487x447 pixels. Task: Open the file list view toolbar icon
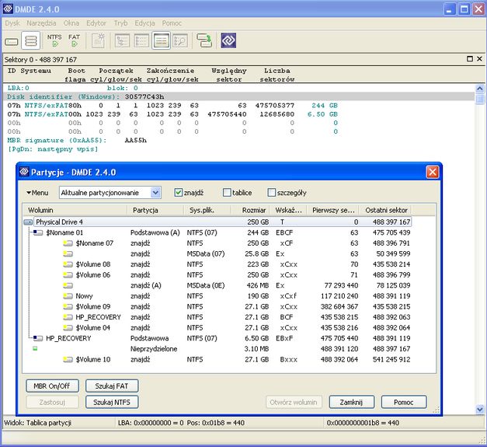tap(141, 40)
